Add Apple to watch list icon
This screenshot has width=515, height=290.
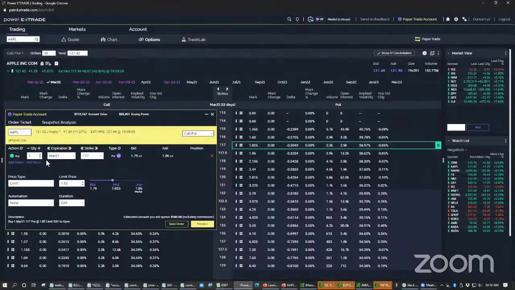(48, 64)
